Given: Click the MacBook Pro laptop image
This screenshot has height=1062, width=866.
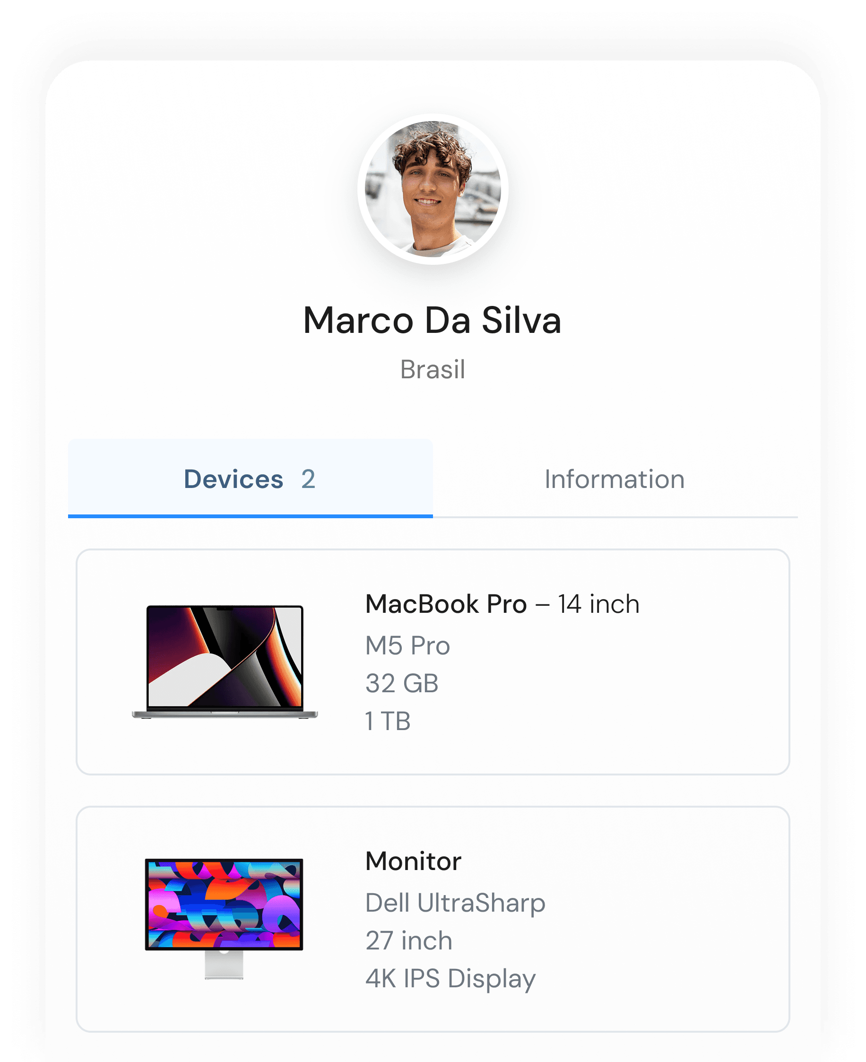Looking at the screenshot, I should [225, 662].
